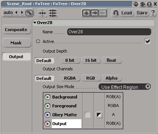Collapse the Over28 section triangle
158x134 pixels.
pos(35,23)
